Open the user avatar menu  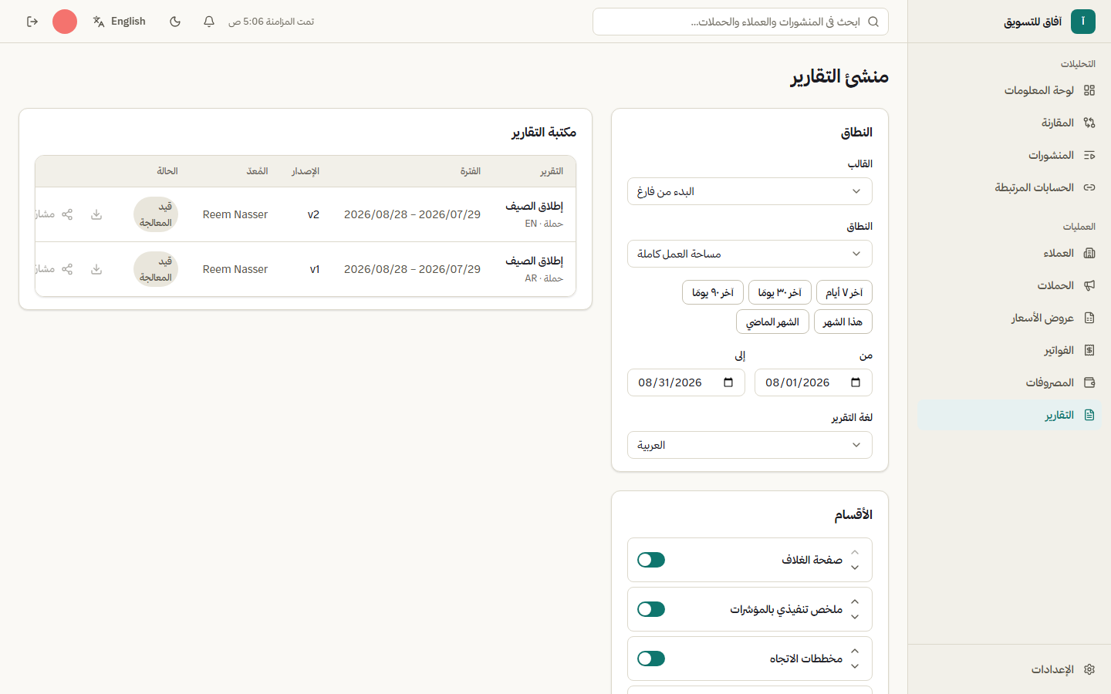[x=65, y=22]
